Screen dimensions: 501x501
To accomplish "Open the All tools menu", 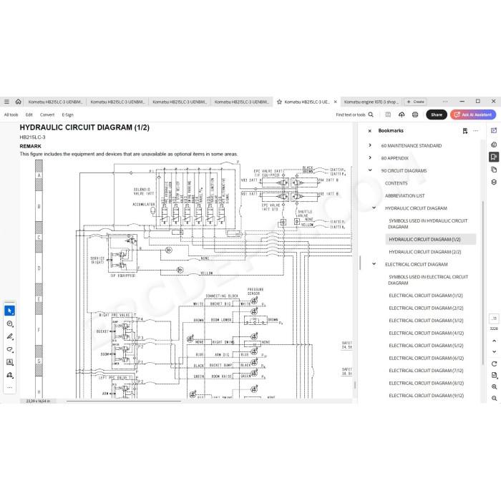I will click(x=11, y=115).
